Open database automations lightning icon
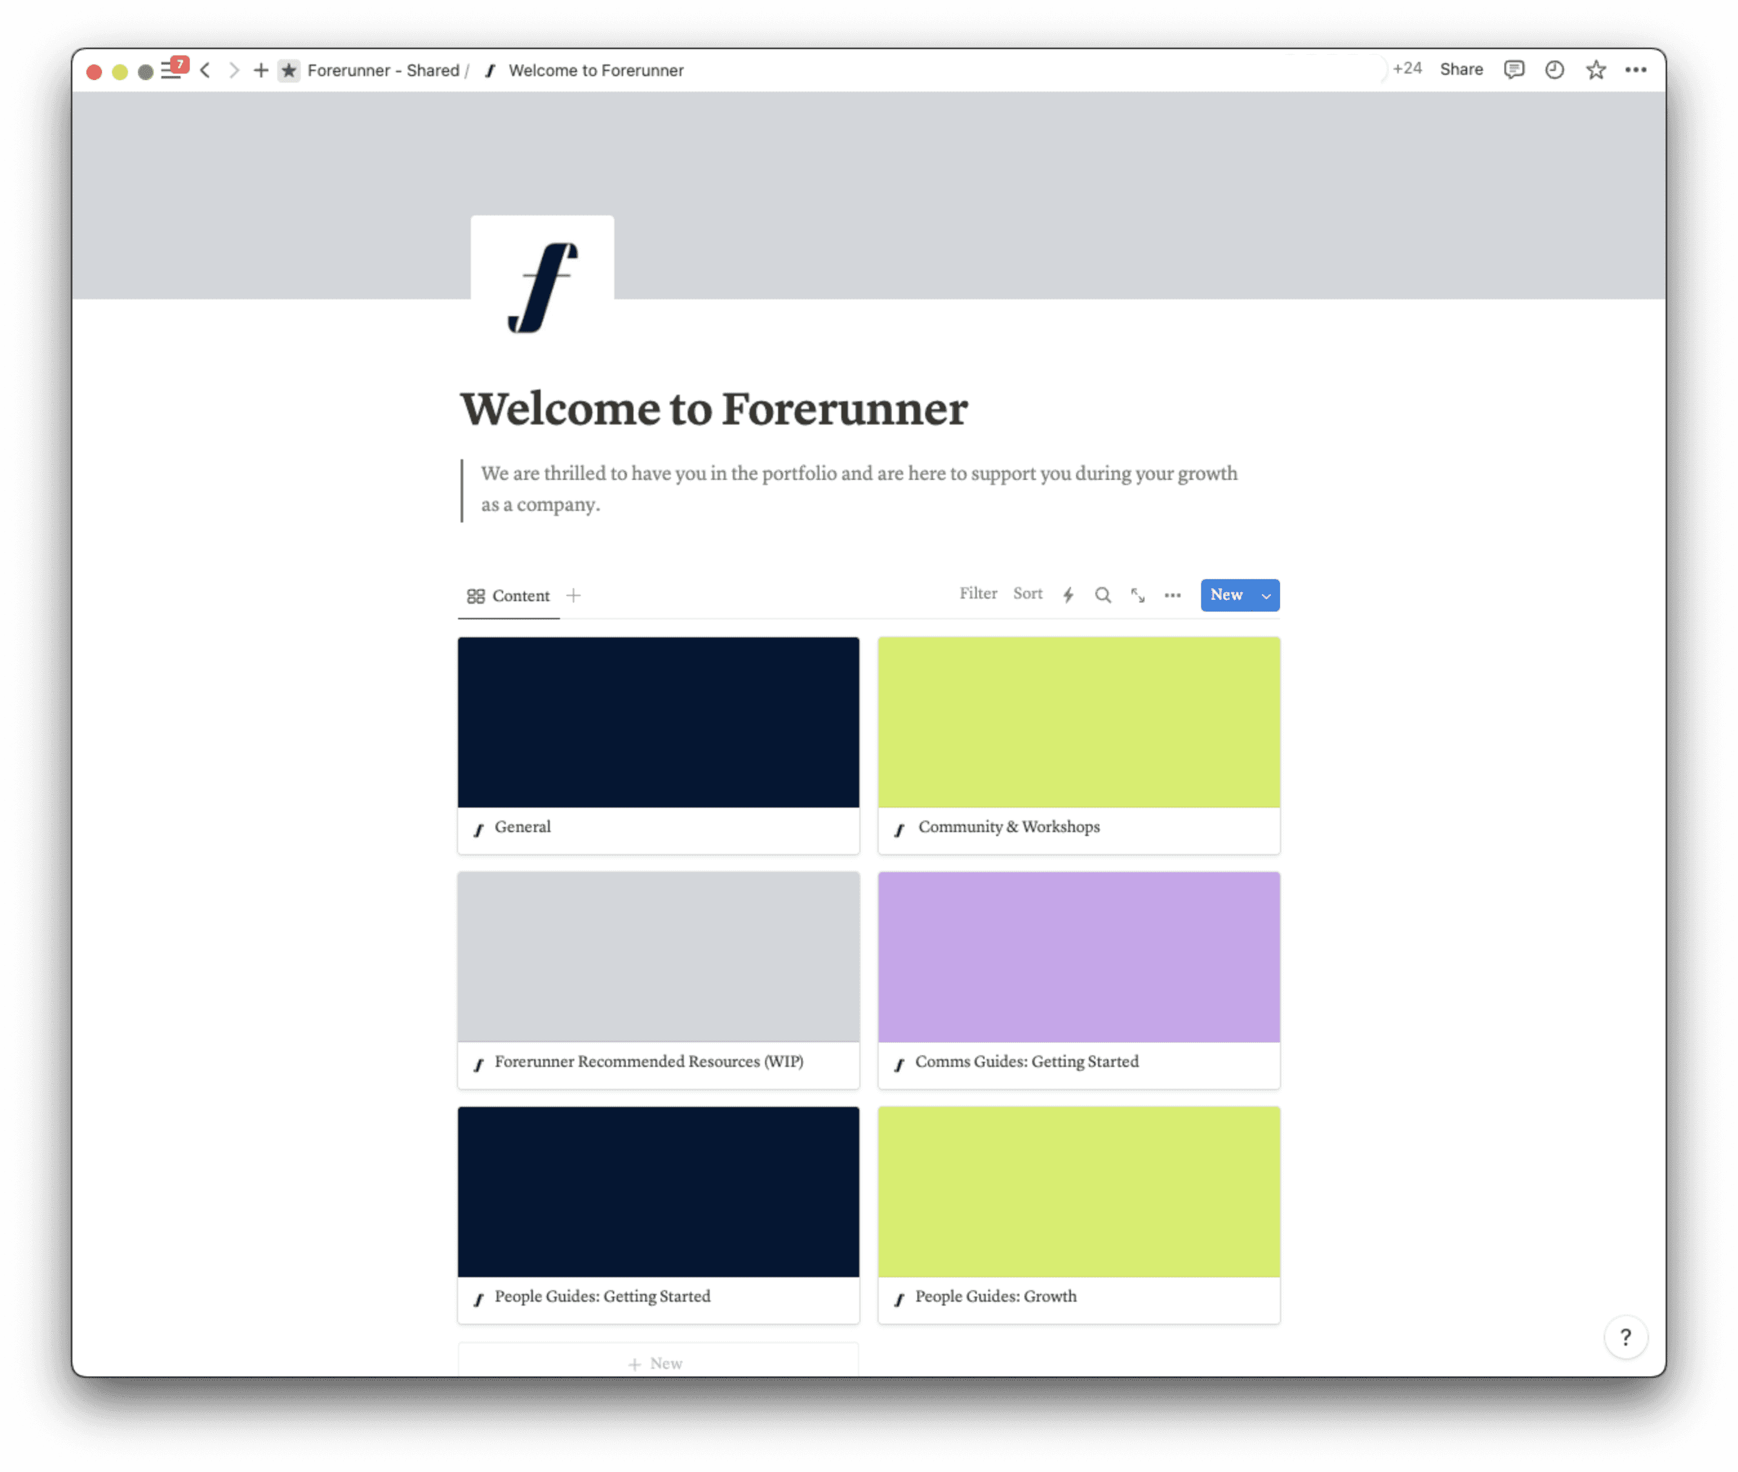The width and height of the screenshot is (1738, 1472). [1068, 595]
